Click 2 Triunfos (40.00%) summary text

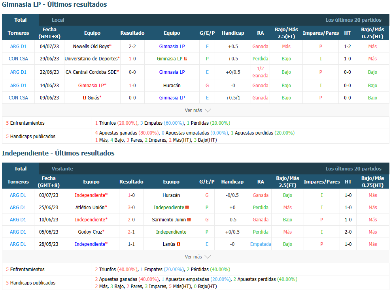point(116,270)
